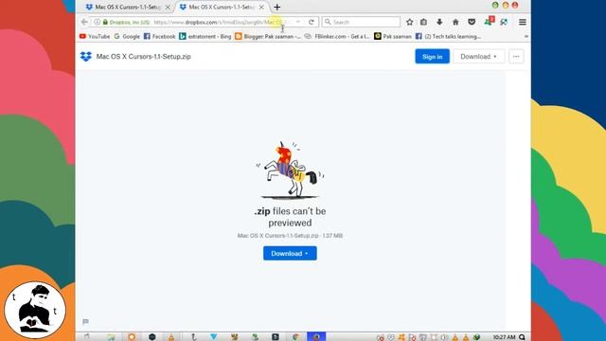606x341 pixels.
Task: Open the dark hexagon app in taskbar
Action: pyautogui.click(x=151, y=337)
